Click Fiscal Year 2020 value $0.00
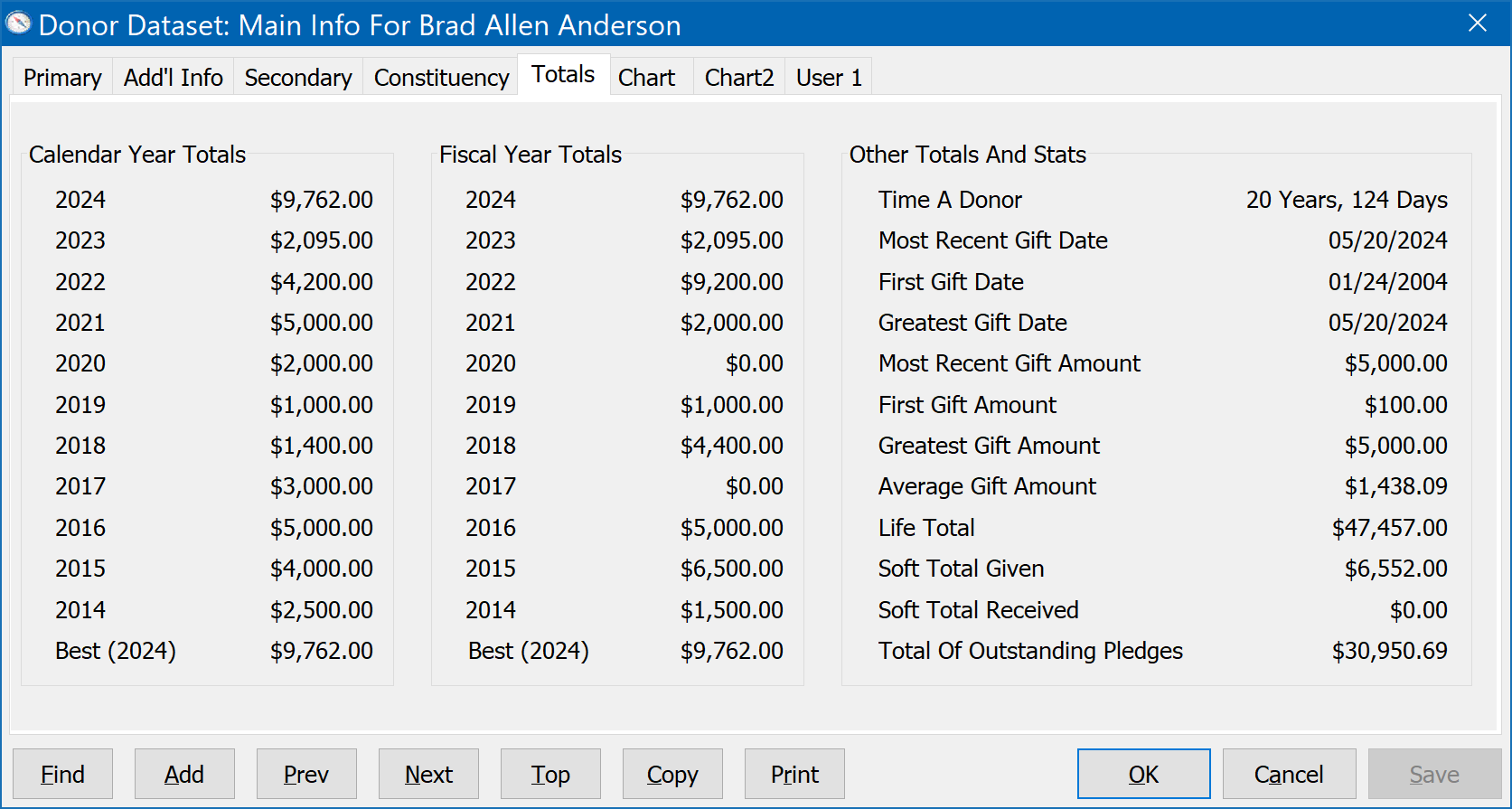This screenshot has height=809, width=1512. point(755,363)
